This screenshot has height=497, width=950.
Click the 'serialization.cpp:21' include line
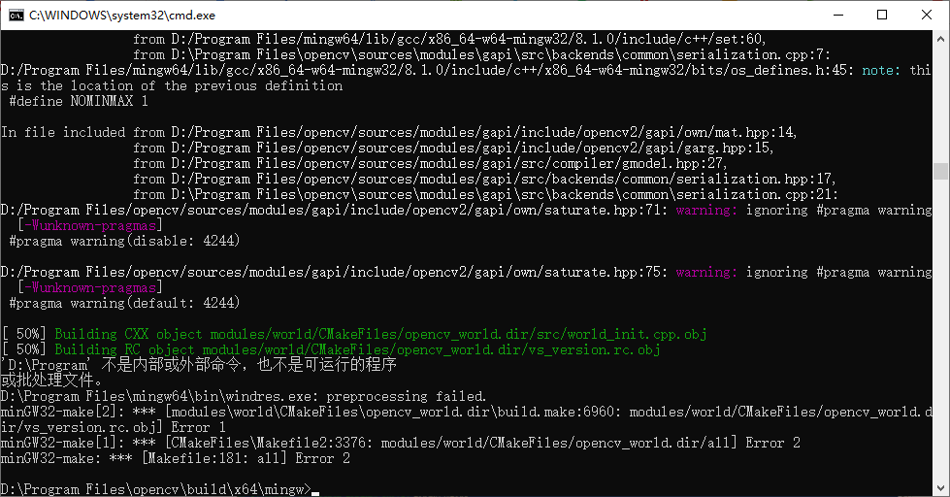(x=486, y=194)
